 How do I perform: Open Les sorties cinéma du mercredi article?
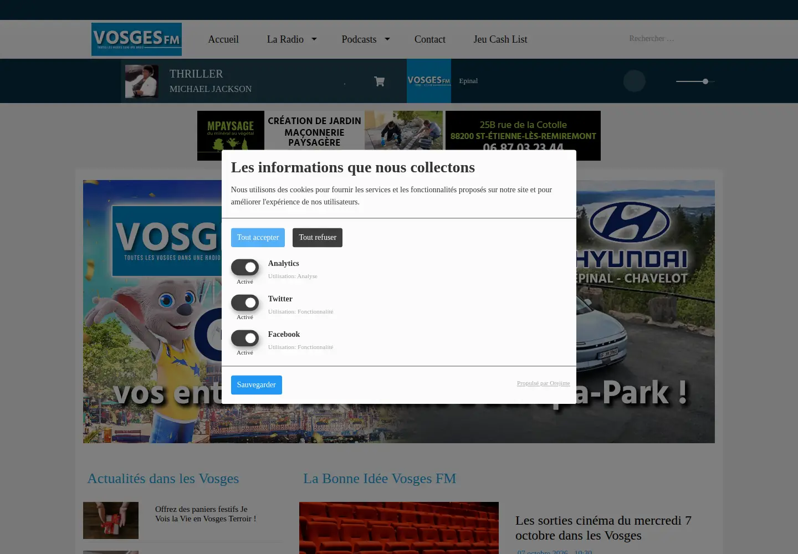tap(603, 528)
